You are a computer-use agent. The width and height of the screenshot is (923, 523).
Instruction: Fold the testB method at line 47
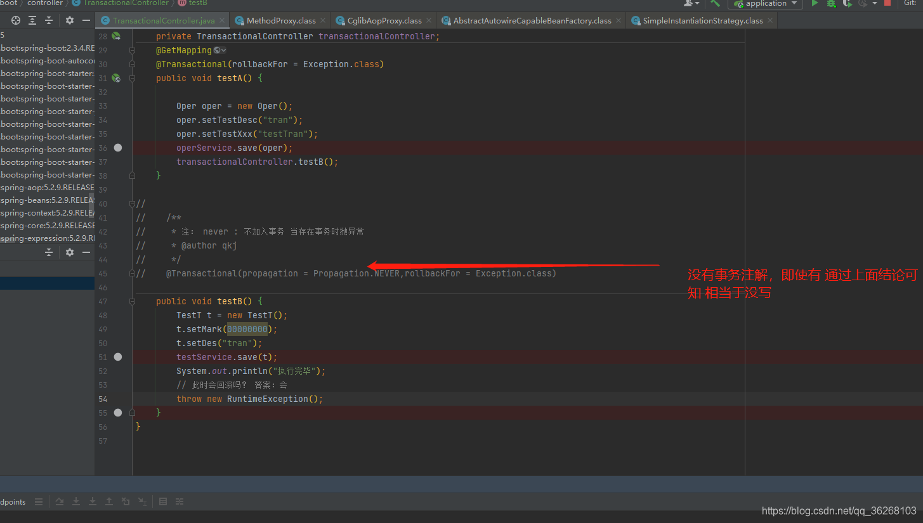133,301
